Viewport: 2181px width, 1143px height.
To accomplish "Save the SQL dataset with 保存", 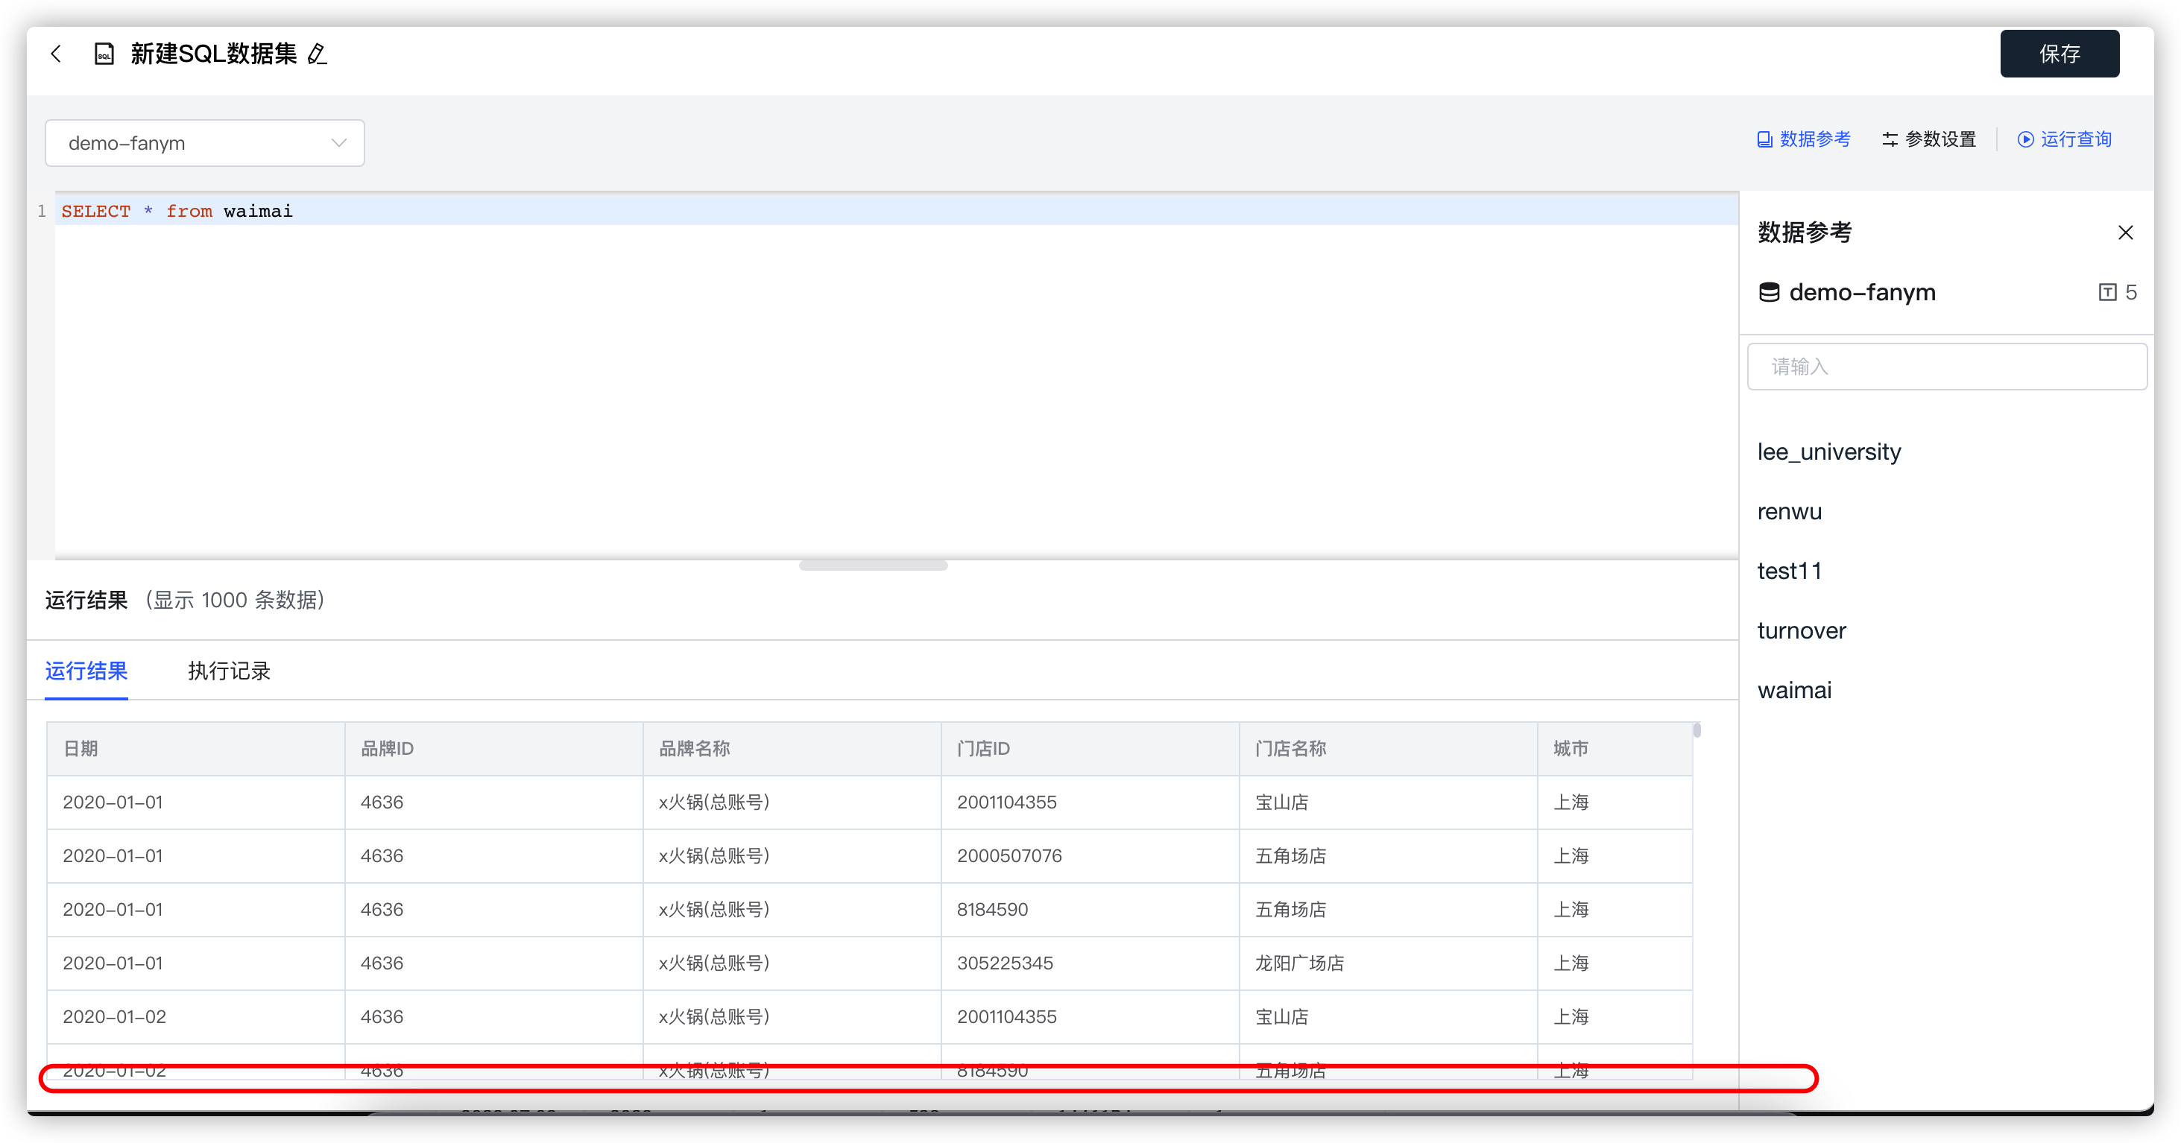I will 2059,54.
